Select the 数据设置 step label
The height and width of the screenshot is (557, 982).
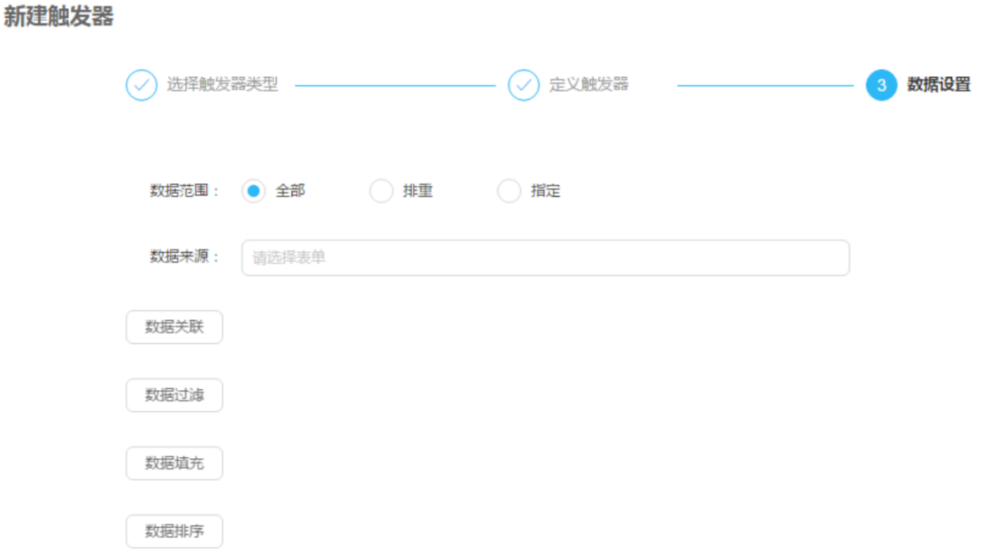(938, 85)
